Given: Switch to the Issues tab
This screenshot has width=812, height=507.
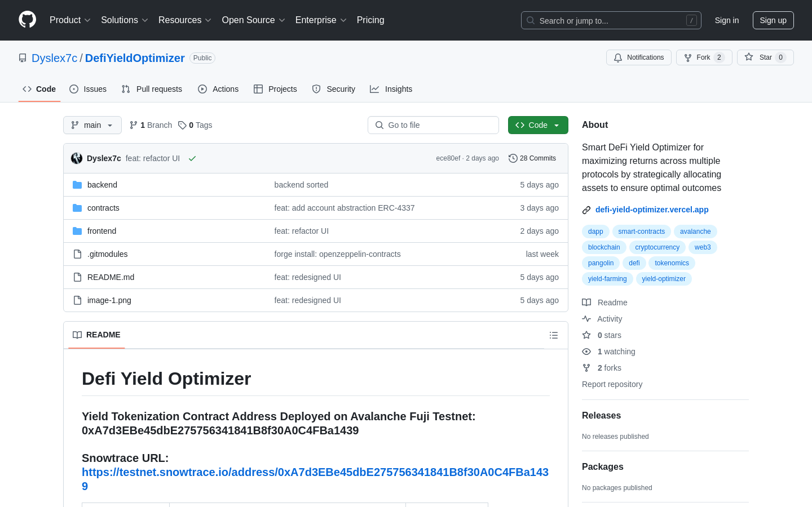Looking at the screenshot, I should [88, 89].
